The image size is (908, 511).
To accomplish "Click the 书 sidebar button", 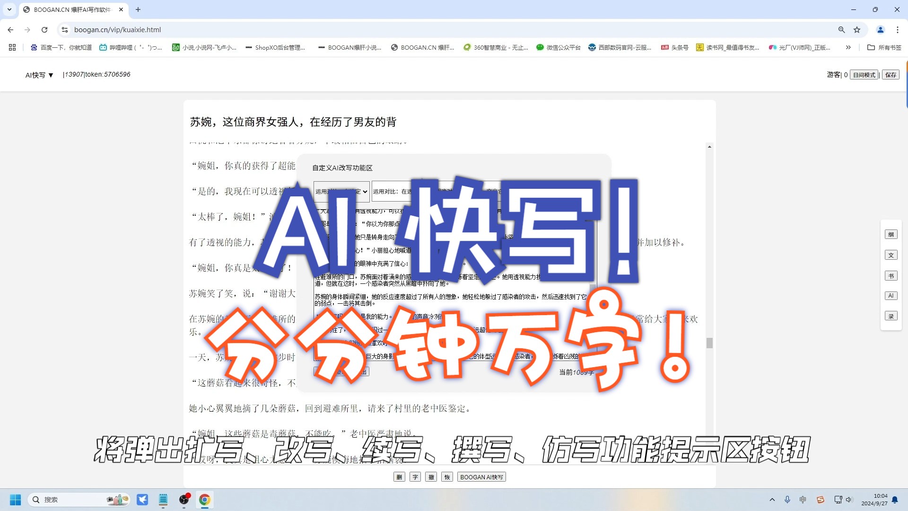I will point(891,276).
